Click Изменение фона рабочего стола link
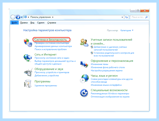The image size is (159, 121). click(108, 67)
